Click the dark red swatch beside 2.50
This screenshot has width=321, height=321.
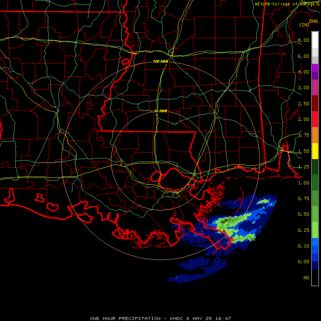click(x=315, y=103)
